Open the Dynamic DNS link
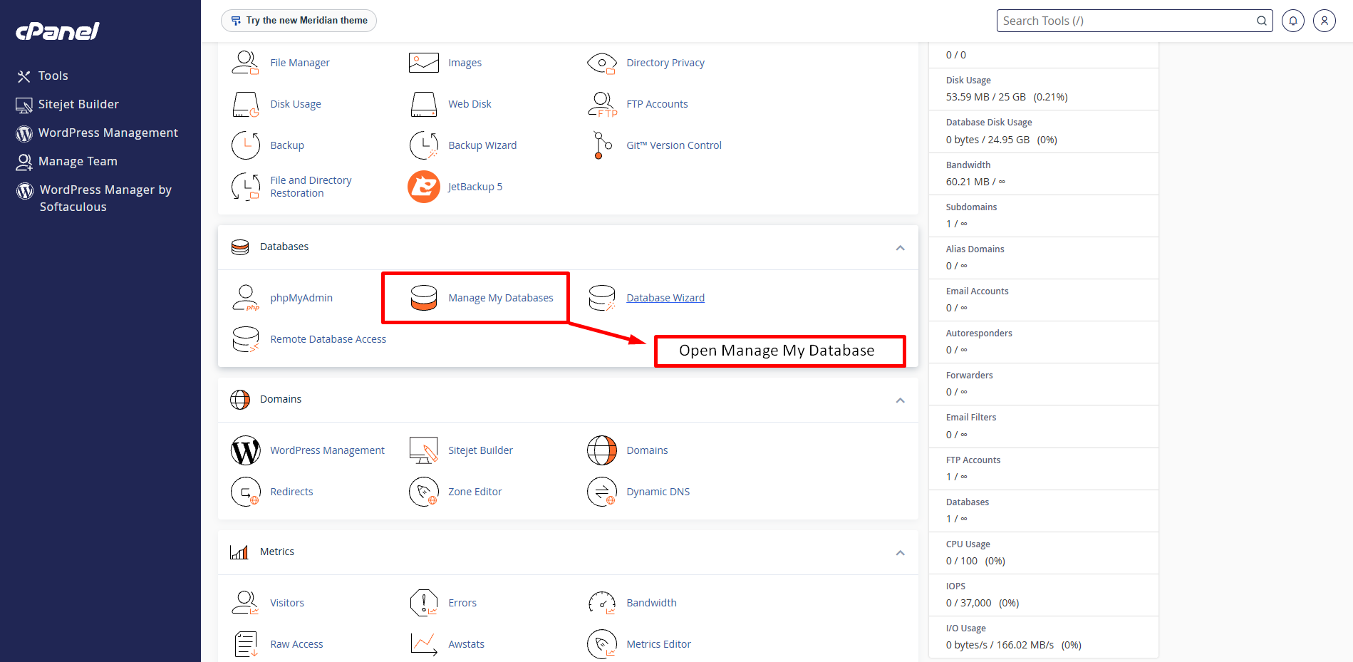This screenshot has height=662, width=1353. pyautogui.click(x=658, y=492)
